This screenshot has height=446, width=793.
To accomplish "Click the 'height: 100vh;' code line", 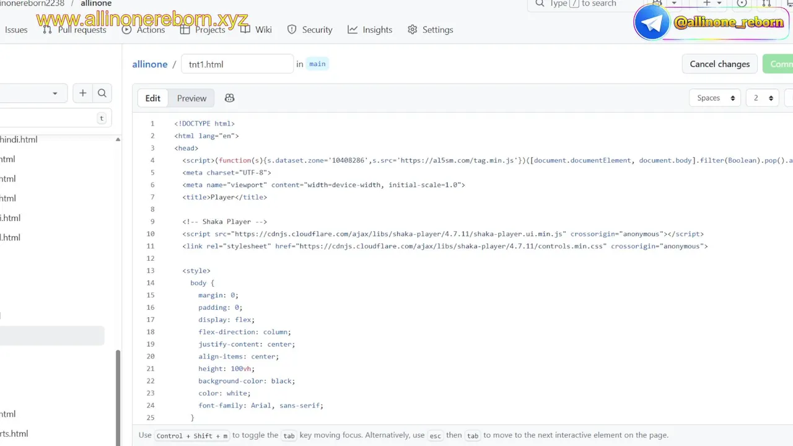I will 227,369.
